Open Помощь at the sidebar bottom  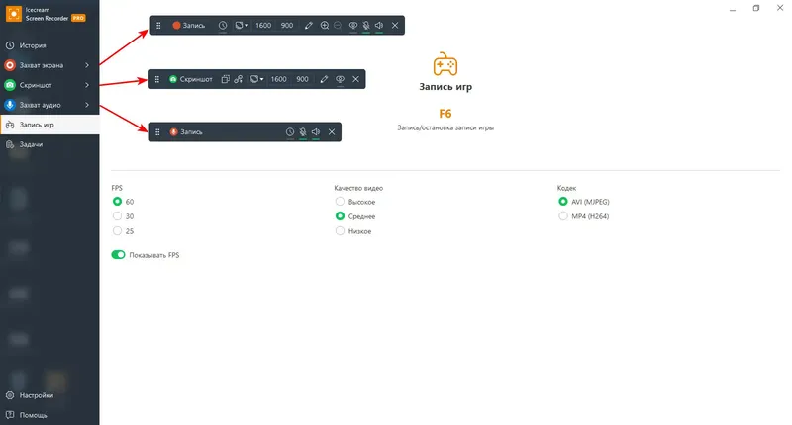coord(49,415)
